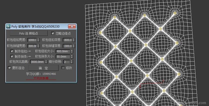Enable the 修改 checkbox
Viewport: 209px width, 106px height.
pyautogui.click(x=63, y=68)
